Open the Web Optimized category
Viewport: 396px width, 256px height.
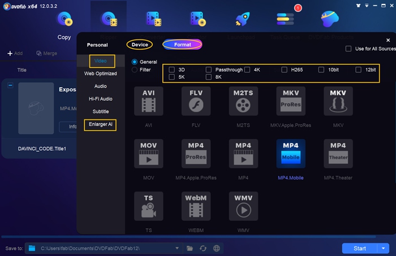click(x=101, y=74)
